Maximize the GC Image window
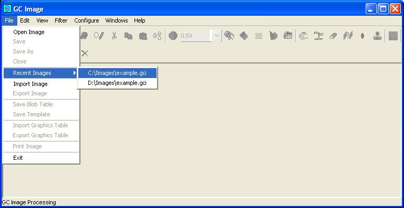Image resolution: width=404 pixels, height=208 pixels. [x=383, y=9]
